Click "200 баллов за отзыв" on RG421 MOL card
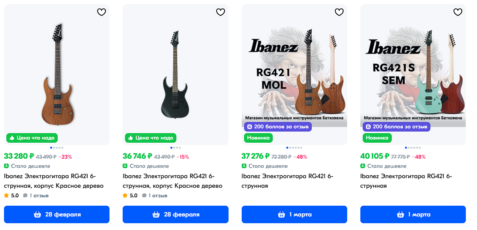 coord(278,127)
